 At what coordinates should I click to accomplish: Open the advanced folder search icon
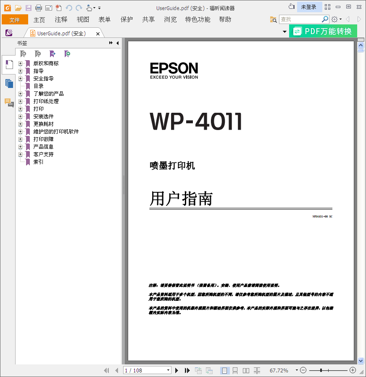(273, 19)
